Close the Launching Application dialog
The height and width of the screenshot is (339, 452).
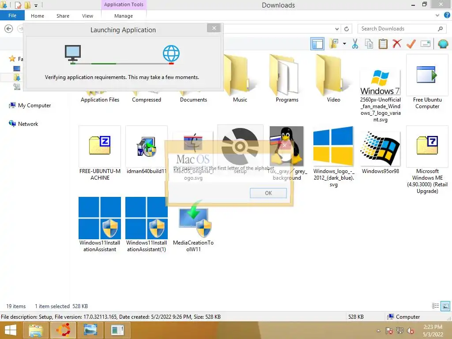(214, 28)
